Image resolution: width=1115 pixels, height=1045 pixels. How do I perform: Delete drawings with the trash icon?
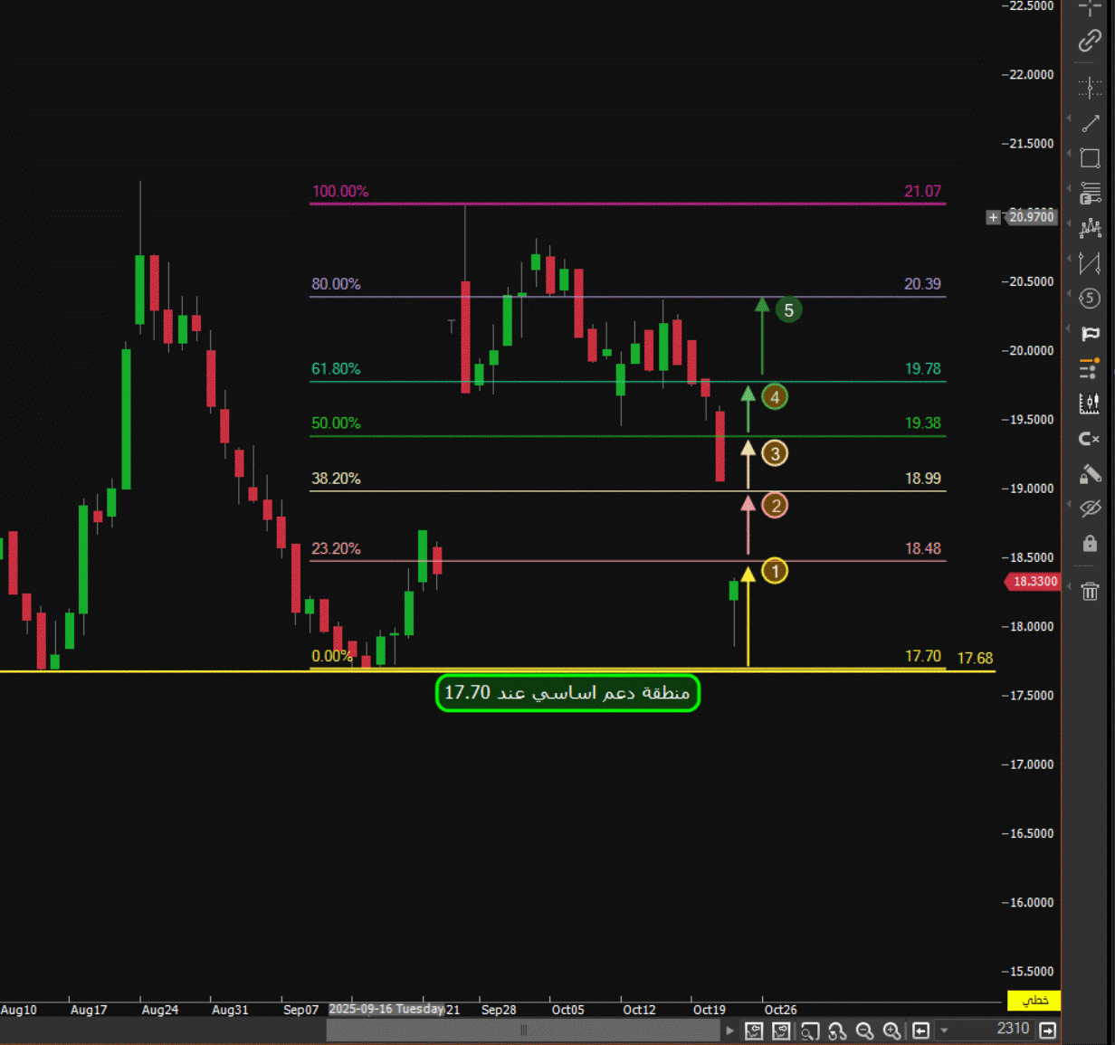[1090, 591]
